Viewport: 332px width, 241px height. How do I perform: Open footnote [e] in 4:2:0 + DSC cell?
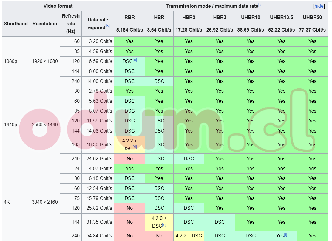pos(164,225)
